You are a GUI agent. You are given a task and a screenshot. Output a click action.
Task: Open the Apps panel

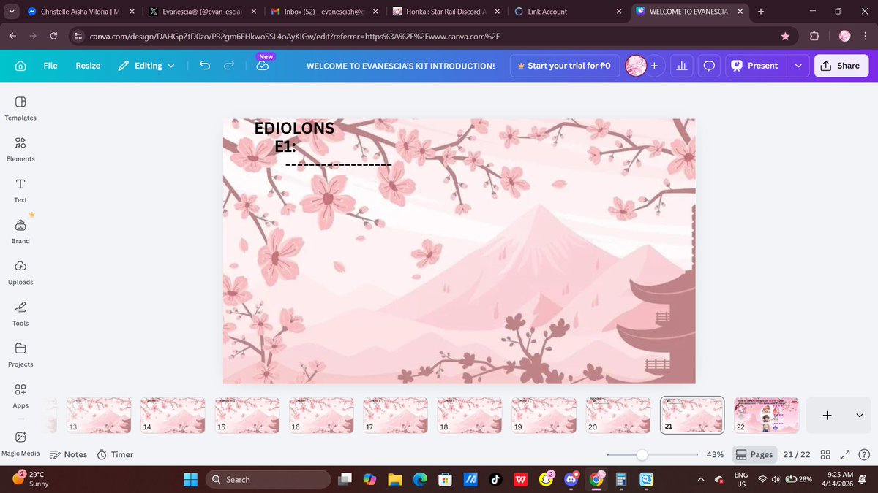pos(20,395)
